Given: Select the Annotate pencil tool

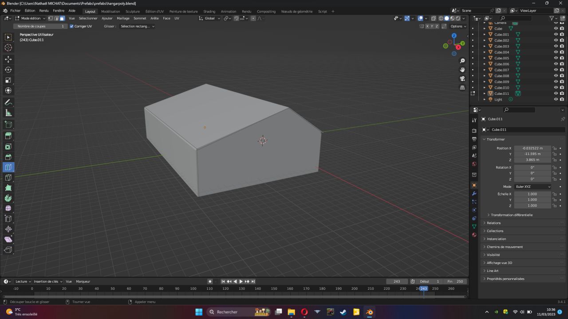Looking at the screenshot, I should click(8, 102).
